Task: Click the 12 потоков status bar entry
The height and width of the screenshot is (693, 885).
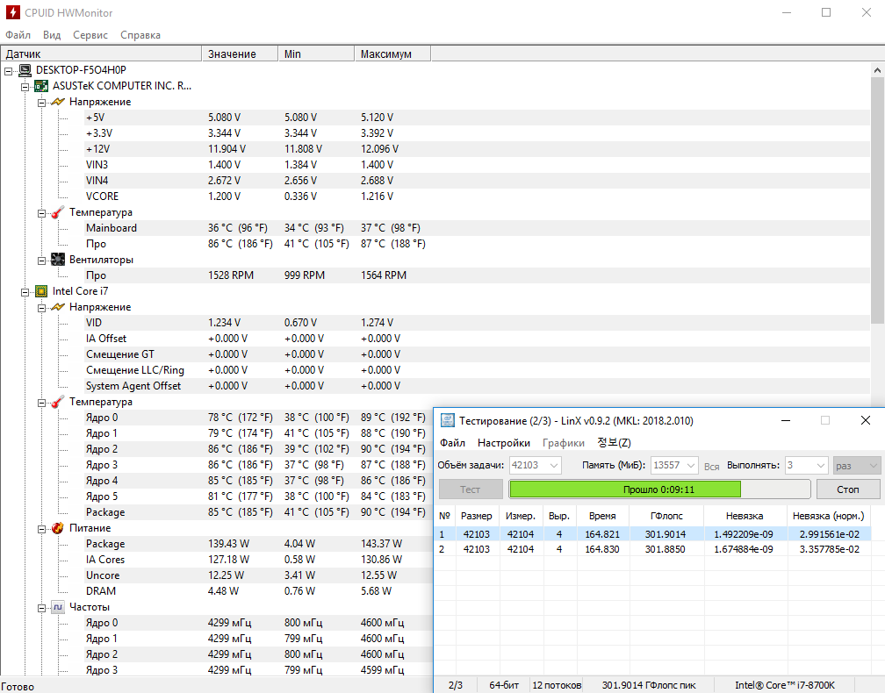Action: click(557, 685)
